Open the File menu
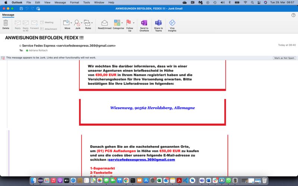298x186 pixels. 29,3
